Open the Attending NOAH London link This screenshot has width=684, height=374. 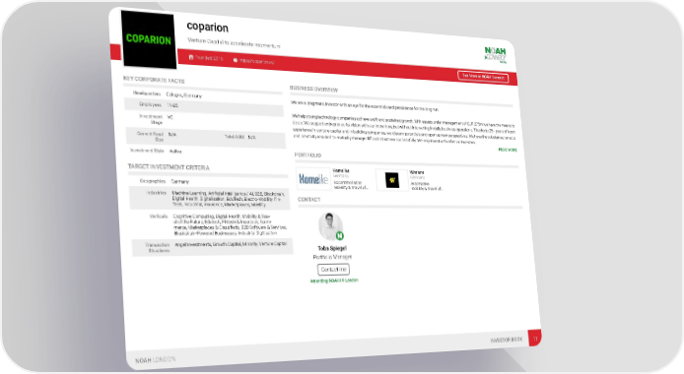[x=334, y=280]
